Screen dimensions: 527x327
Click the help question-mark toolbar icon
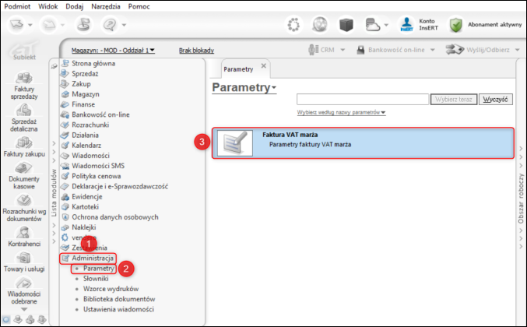point(110,25)
